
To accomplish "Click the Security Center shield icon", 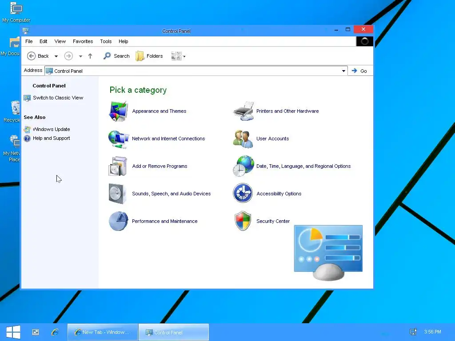I will tap(243, 221).
